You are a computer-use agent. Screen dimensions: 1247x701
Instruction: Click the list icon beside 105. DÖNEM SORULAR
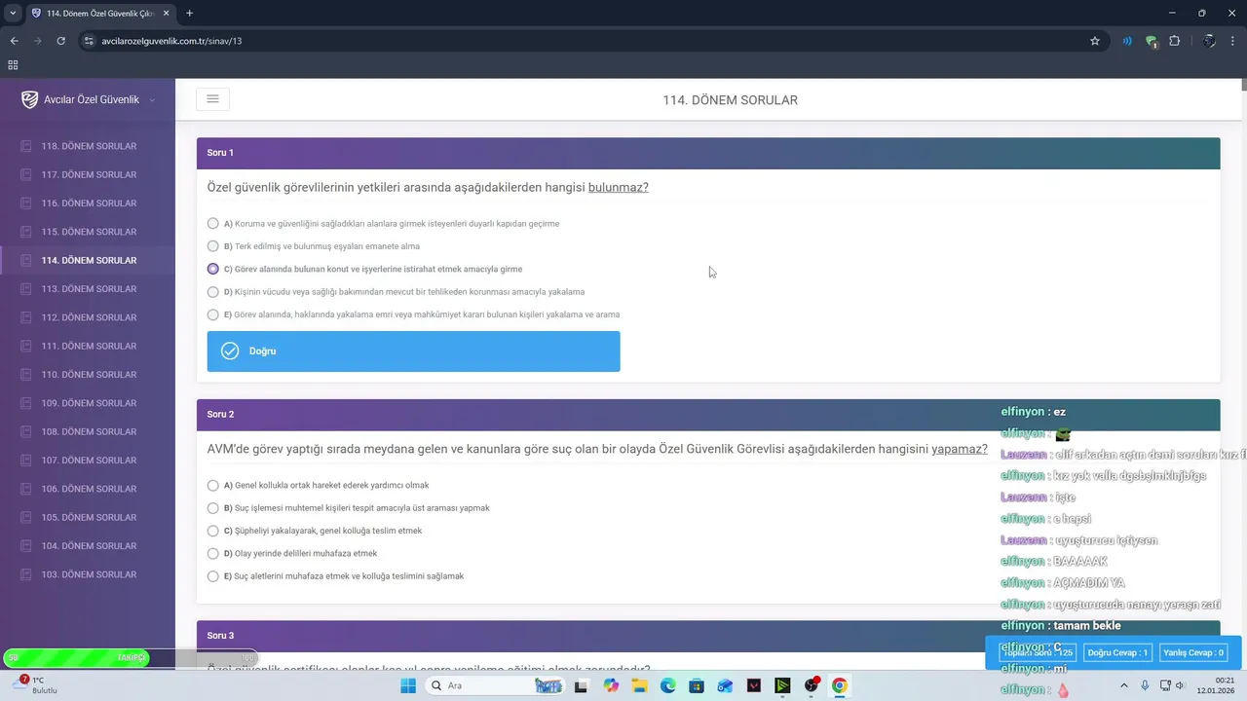[26, 517]
